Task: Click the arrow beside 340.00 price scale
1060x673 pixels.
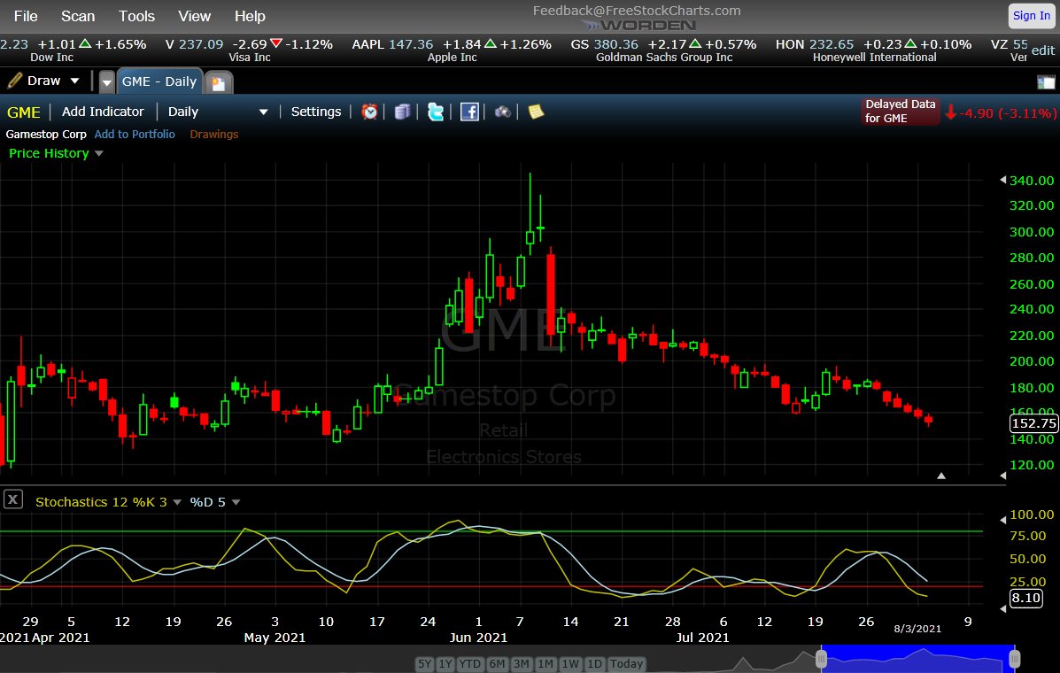Action: pyautogui.click(x=1002, y=180)
